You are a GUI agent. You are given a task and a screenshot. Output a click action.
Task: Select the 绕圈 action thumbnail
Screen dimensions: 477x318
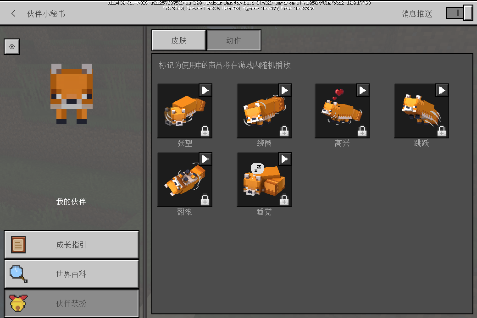pyautogui.click(x=264, y=111)
